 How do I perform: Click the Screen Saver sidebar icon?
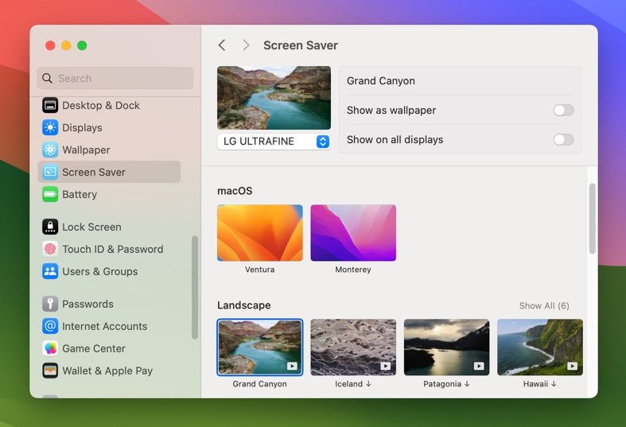click(x=50, y=172)
